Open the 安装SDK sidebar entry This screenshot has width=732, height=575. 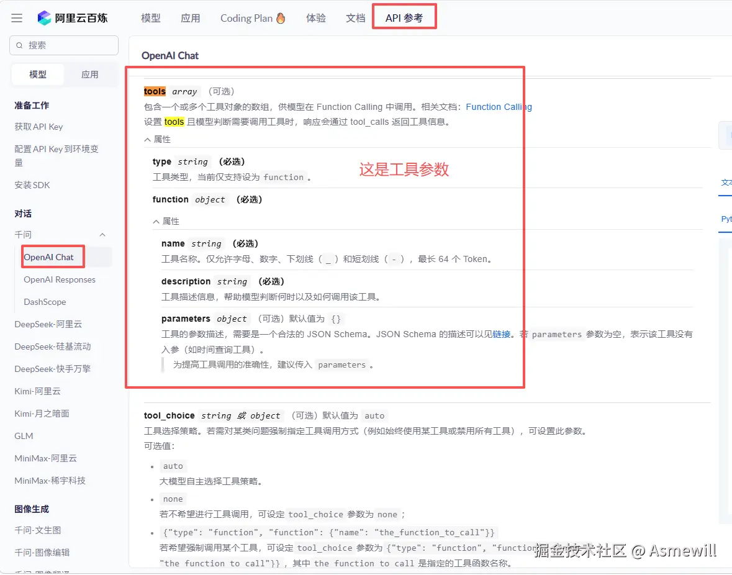(x=32, y=185)
